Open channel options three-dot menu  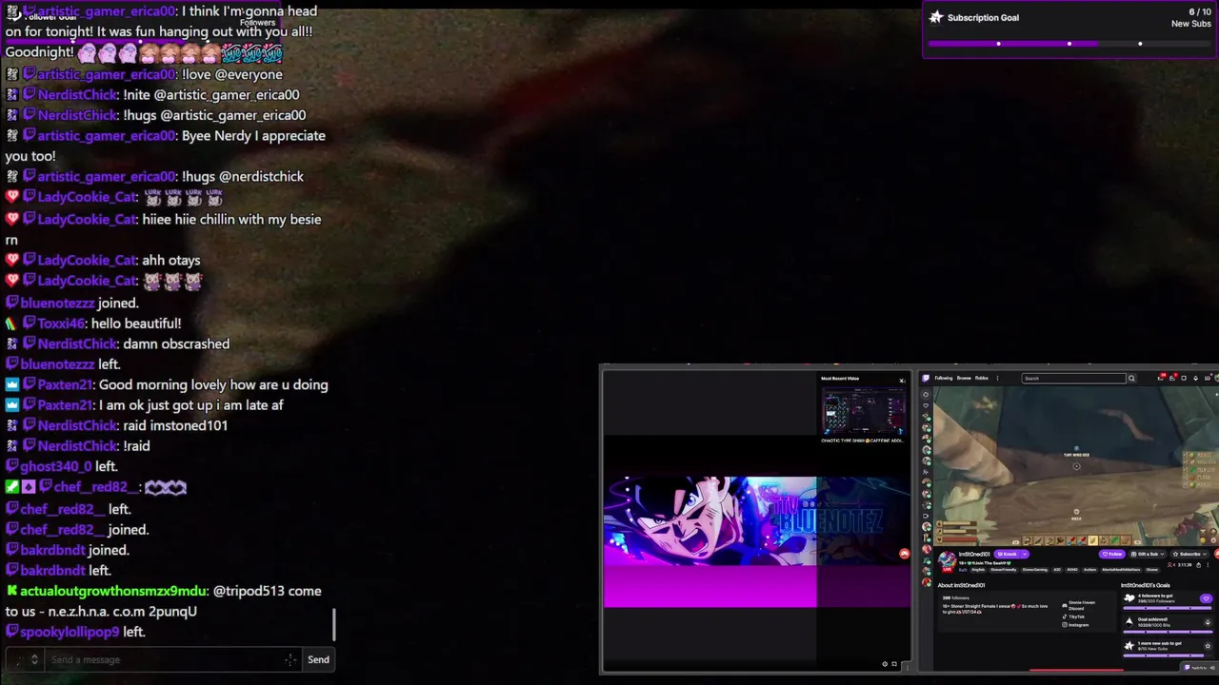coord(1208,565)
